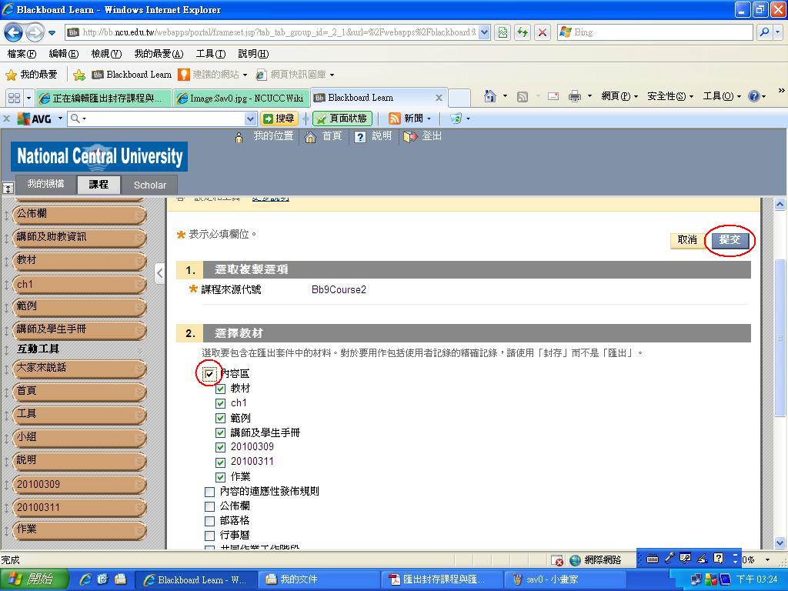Click the Stop loading X icon

[543, 32]
